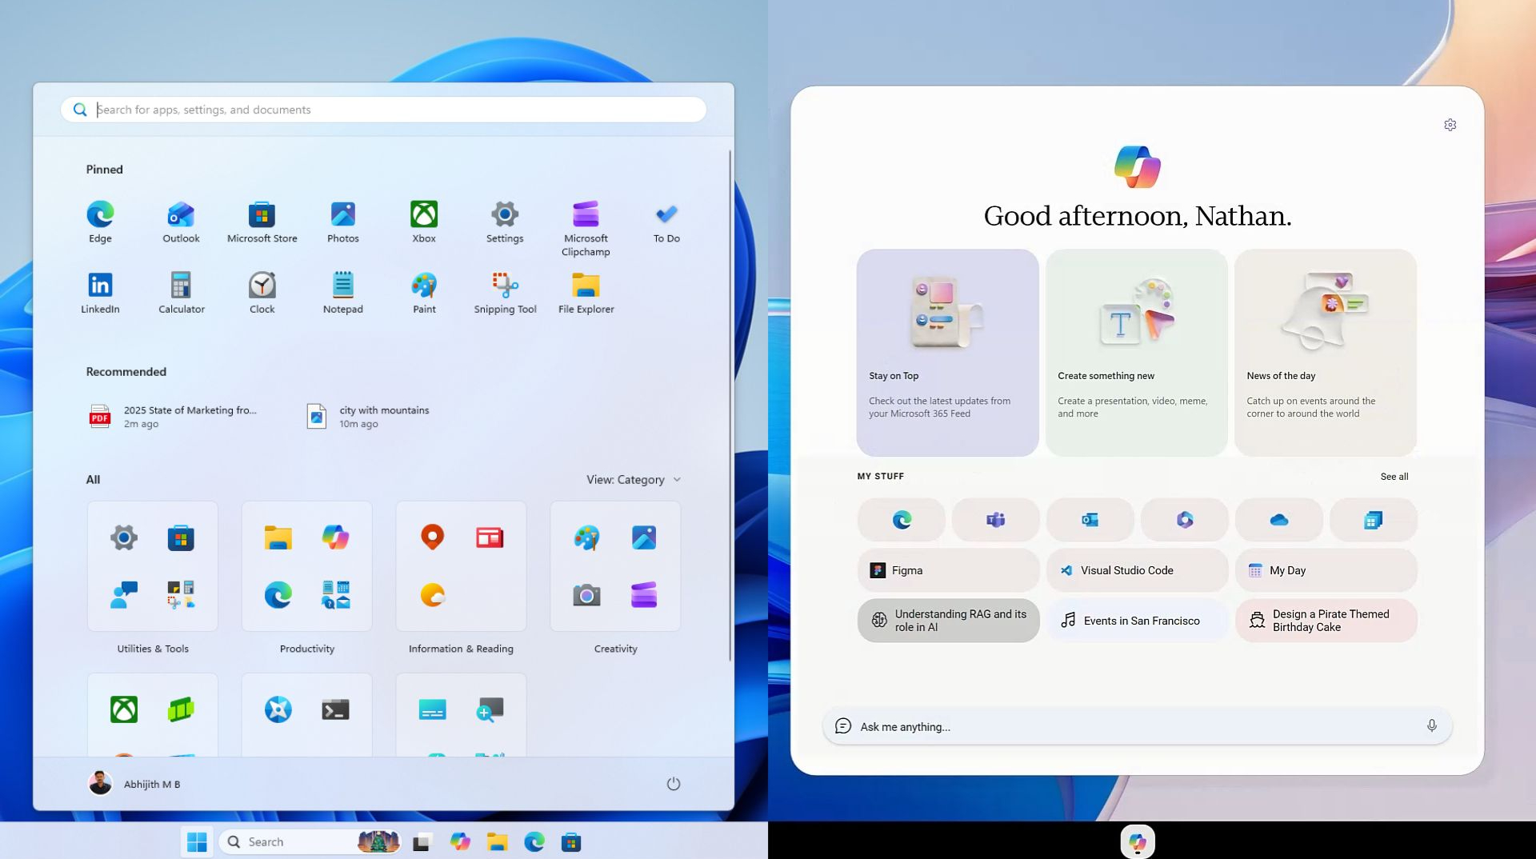Open the Figma item in My Stuff
This screenshot has height=859, width=1536.
[x=948, y=570]
